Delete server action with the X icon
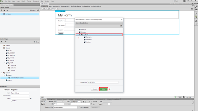The image size is (198, 111). click(7, 10)
